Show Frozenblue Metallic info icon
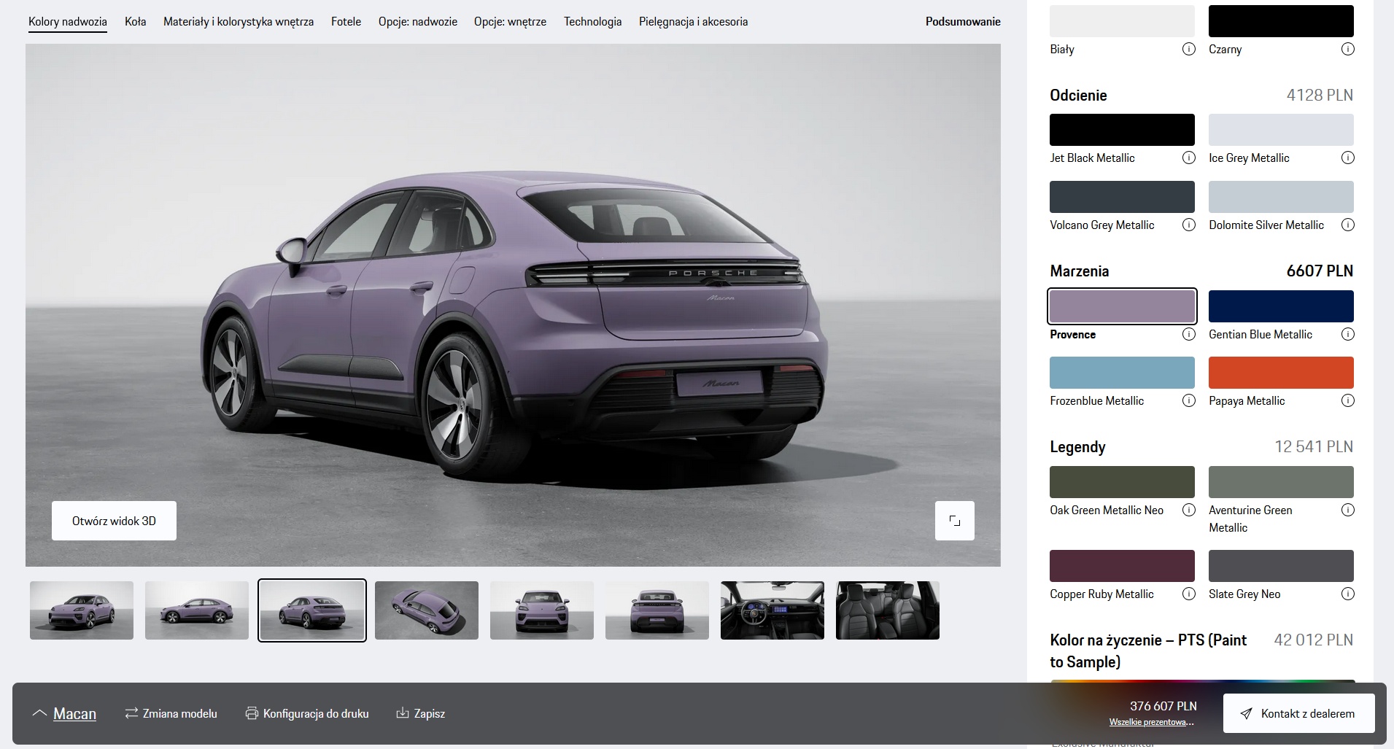 click(1188, 400)
